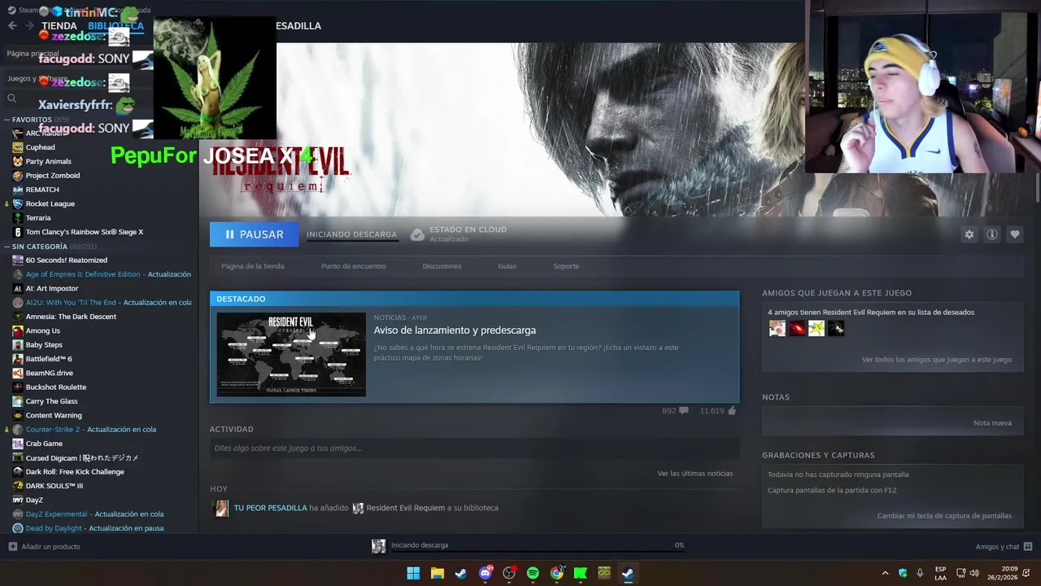Click the Cuphead game icon
Screen dimensions: 1041x586
18,147
